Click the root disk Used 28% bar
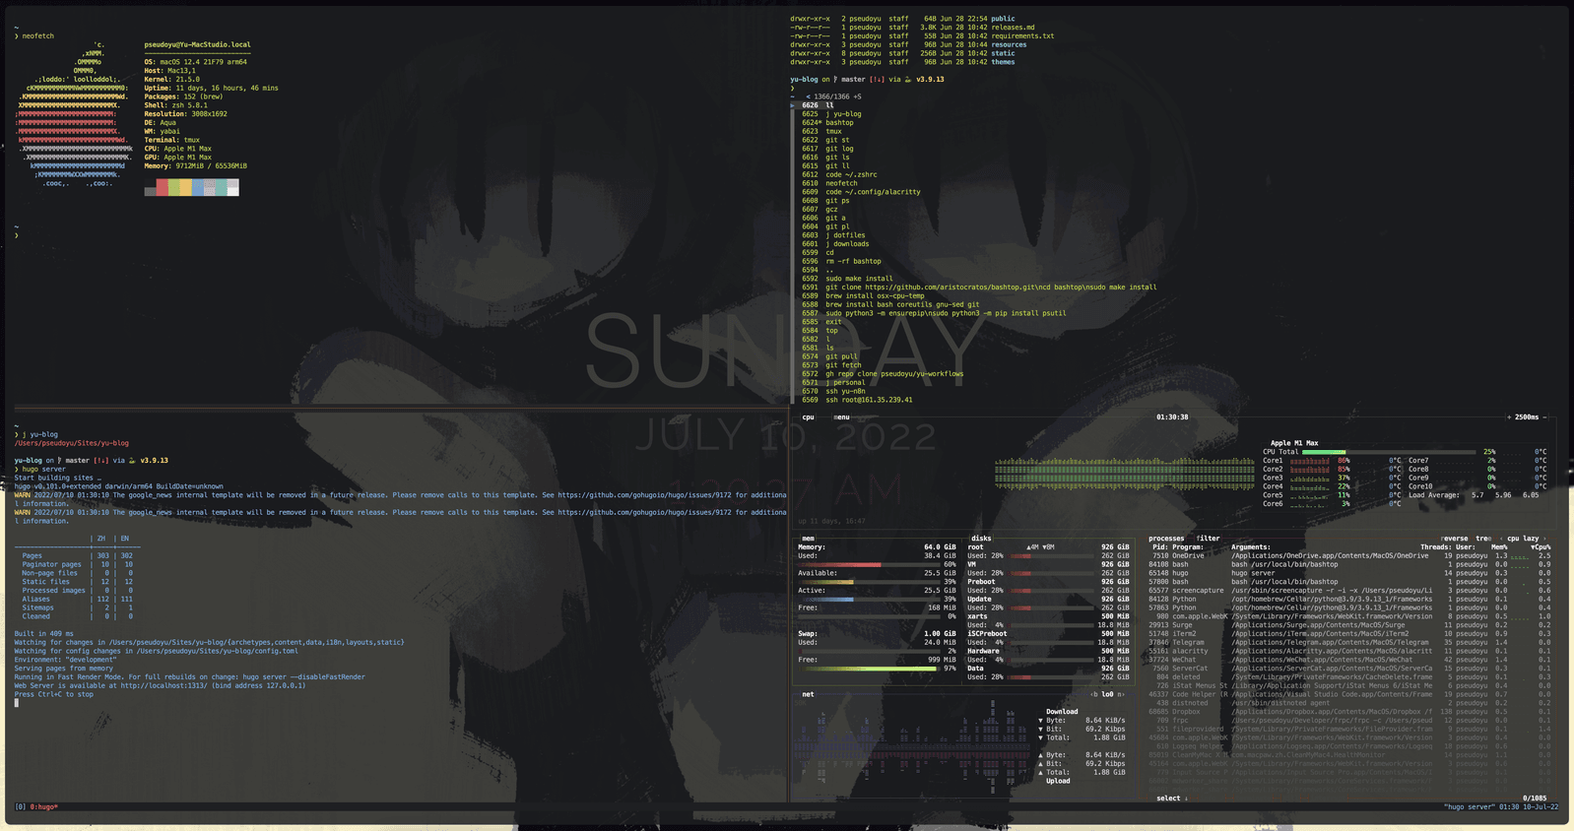The width and height of the screenshot is (1574, 831). coord(1051,555)
